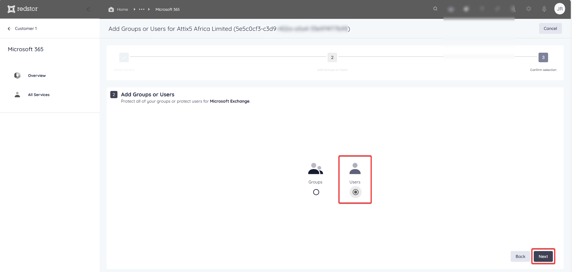Screen dimensions: 572x272
Task: Go to the Home breadcrumb link
Action: click(x=123, y=9)
